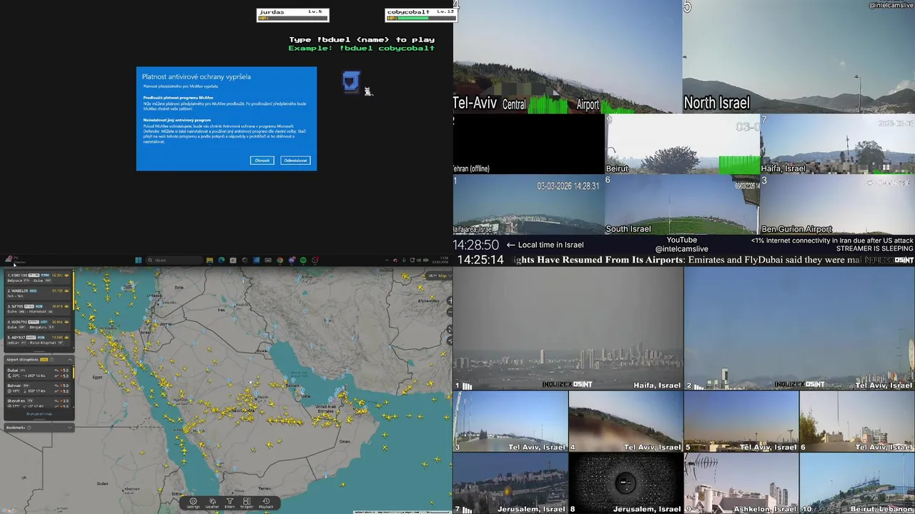Select tracked flight 2 WABEL05

pyautogui.click(x=38, y=293)
